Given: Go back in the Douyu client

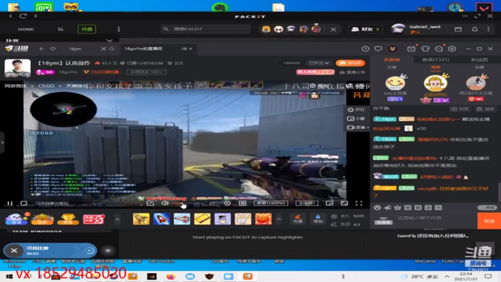Looking at the screenshot, I should click(42, 49).
